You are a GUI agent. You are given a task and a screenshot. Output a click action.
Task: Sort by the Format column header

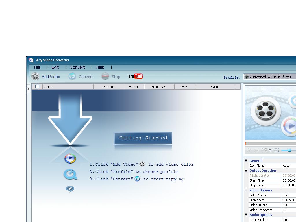[134, 87]
